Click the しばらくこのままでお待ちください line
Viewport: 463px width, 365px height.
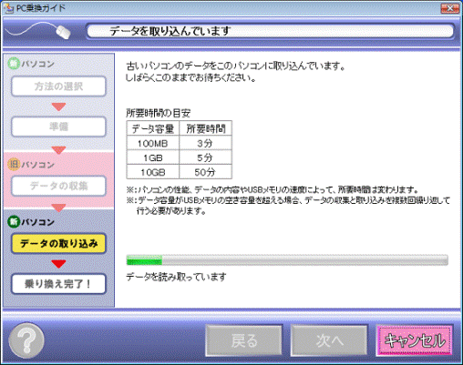[190, 78]
